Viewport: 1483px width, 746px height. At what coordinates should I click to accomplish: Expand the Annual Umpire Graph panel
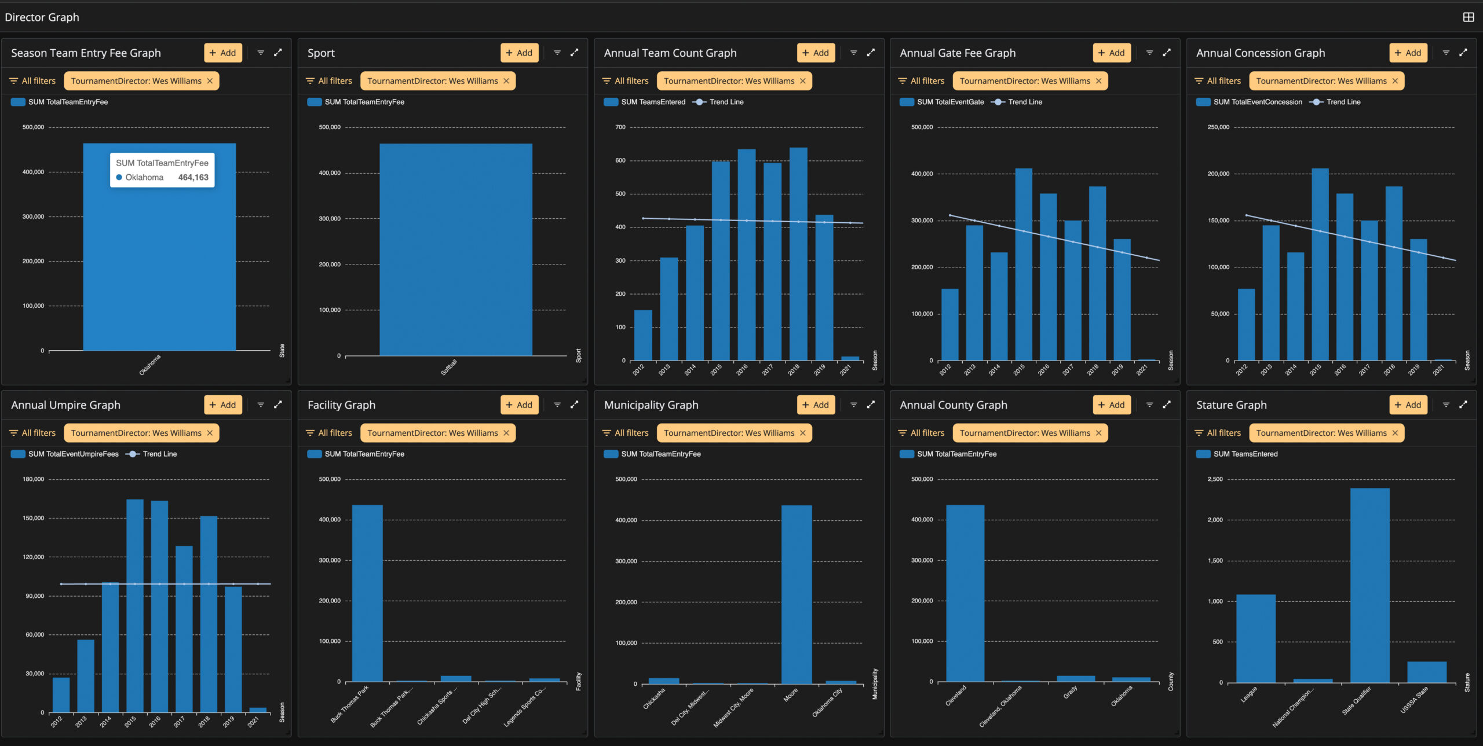coord(278,405)
